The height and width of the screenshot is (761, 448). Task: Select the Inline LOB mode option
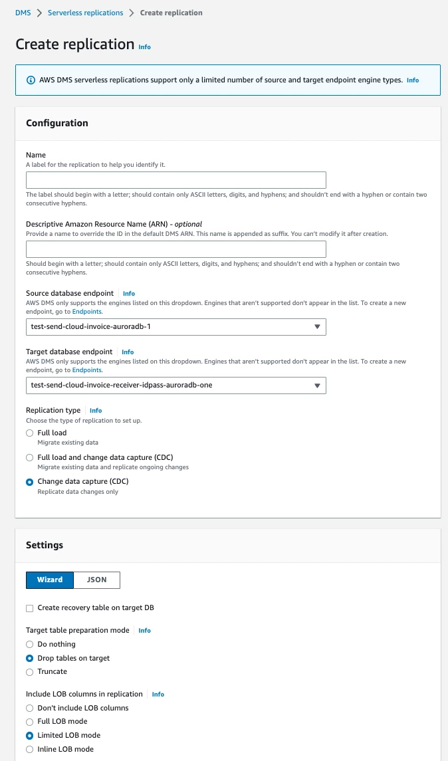click(x=30, y=749)
